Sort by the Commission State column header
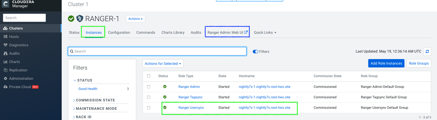 tap(328, 76)
